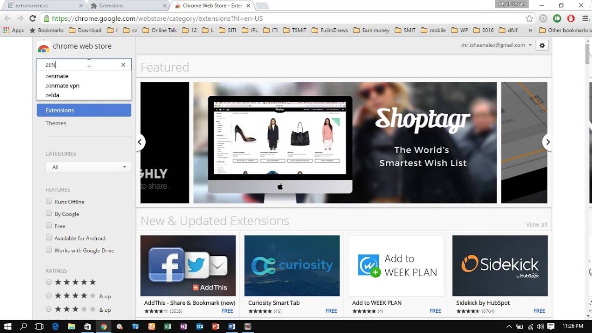
Task: Open the gray swirl extension icon
Action: pyautogui.click(x=543, y=18)
